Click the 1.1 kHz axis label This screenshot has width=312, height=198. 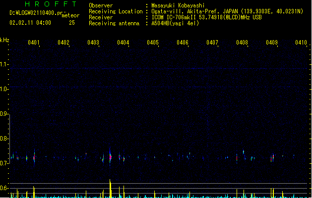pos(4,64)
